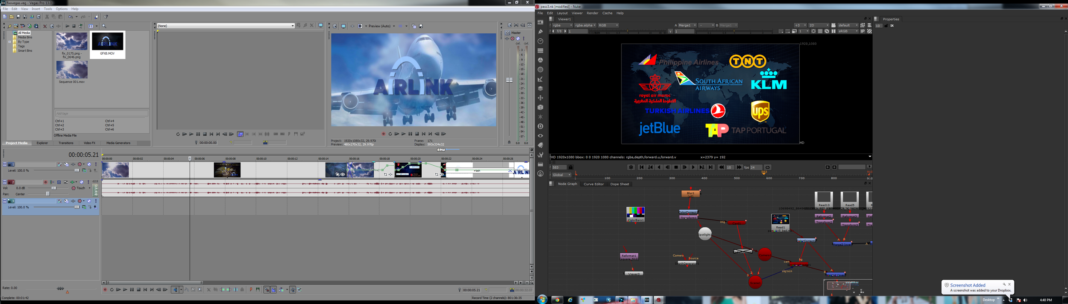Open the Nuke Time nodes clock icon
Image resolution: width=1068 pixels, height=304 pixels.
point(540,41)
